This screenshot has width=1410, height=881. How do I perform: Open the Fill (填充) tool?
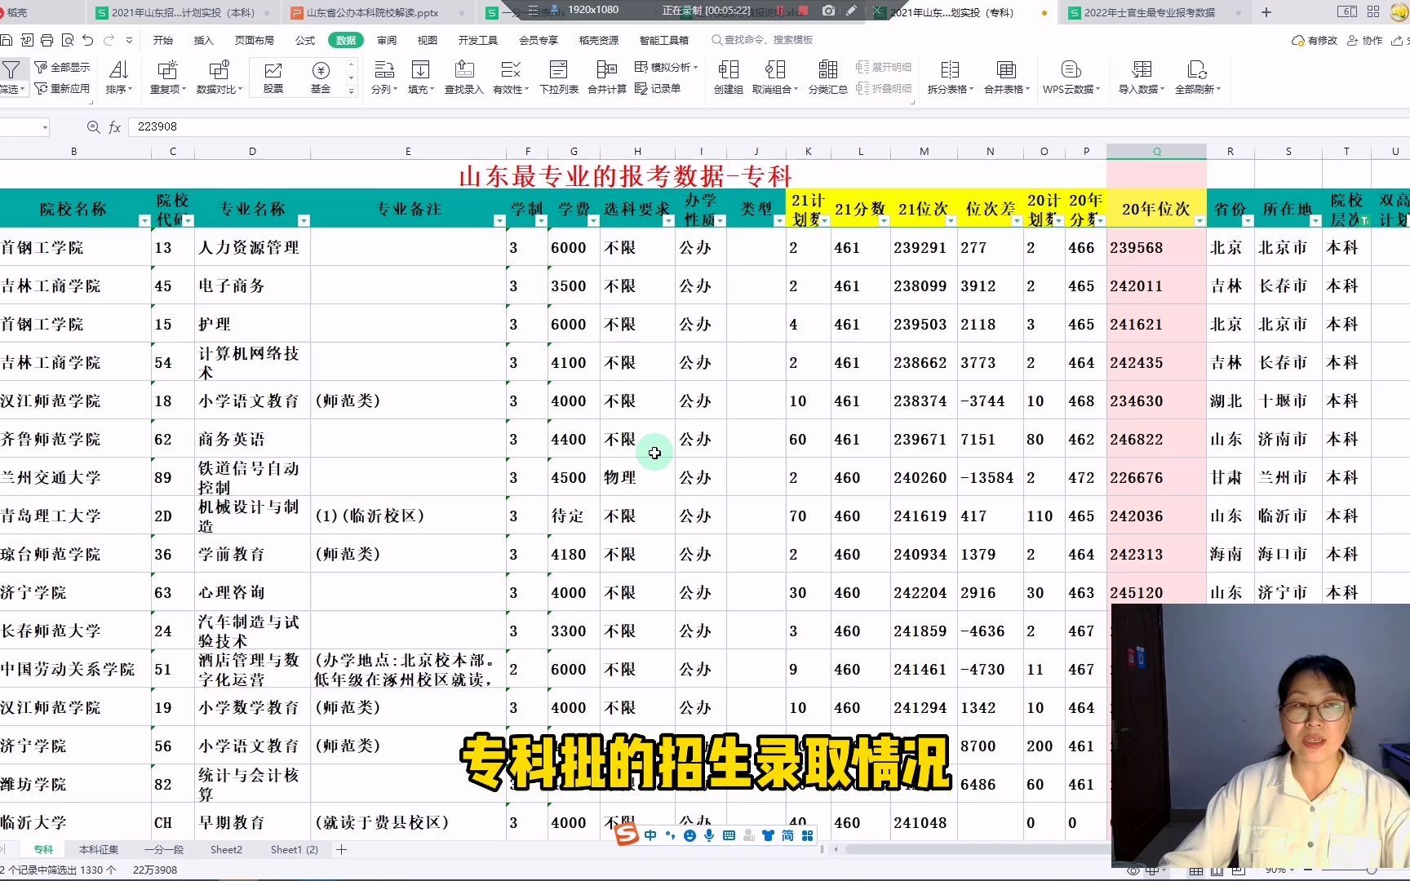click(x=420, y=77)
